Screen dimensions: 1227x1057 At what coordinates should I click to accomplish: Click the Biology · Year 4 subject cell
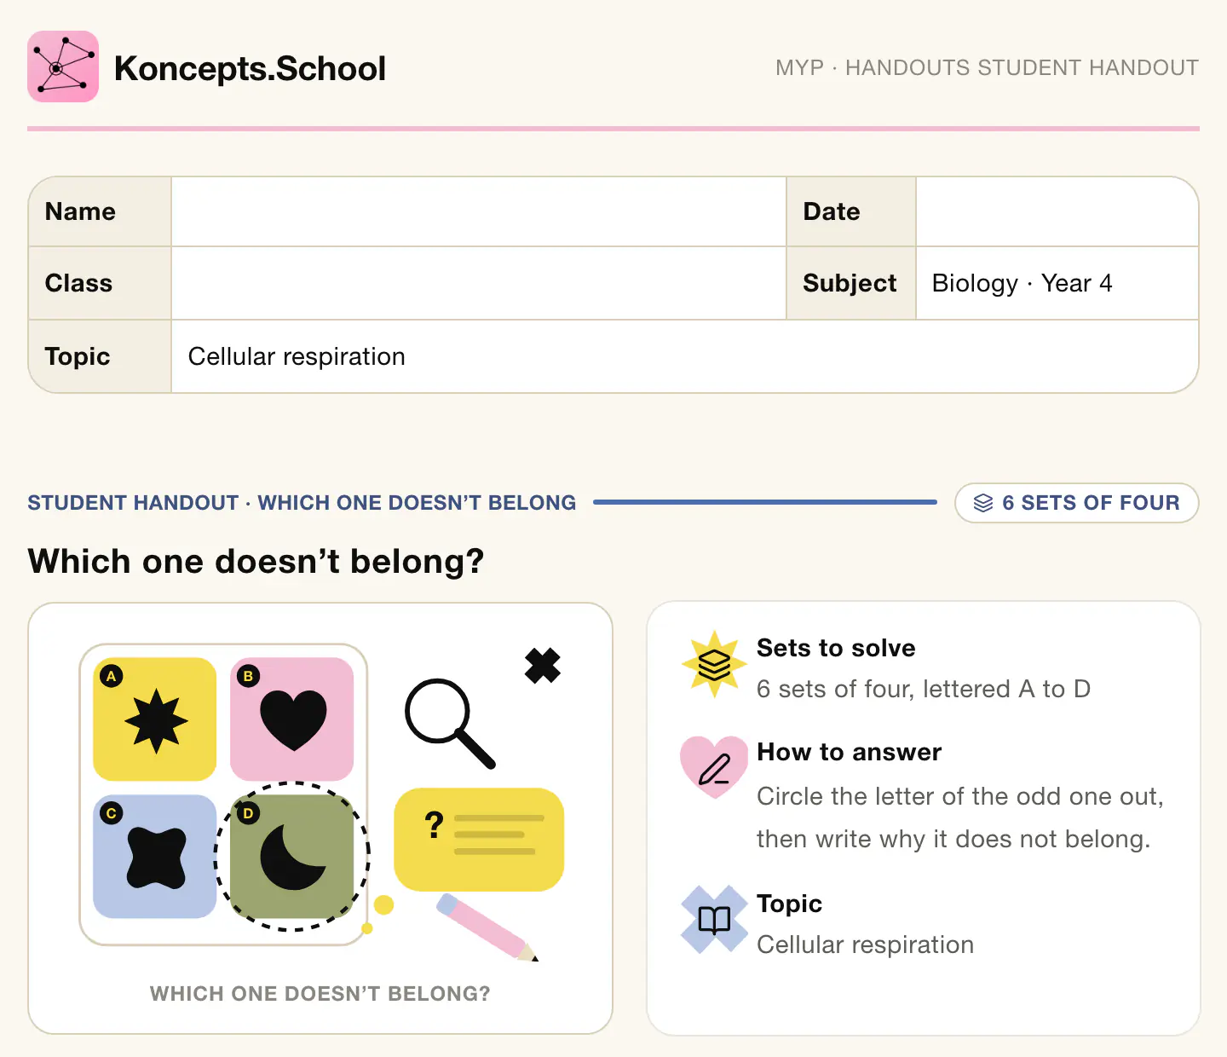click(1057, 283)
